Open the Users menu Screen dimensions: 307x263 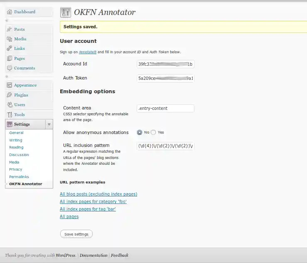[20, 104]
